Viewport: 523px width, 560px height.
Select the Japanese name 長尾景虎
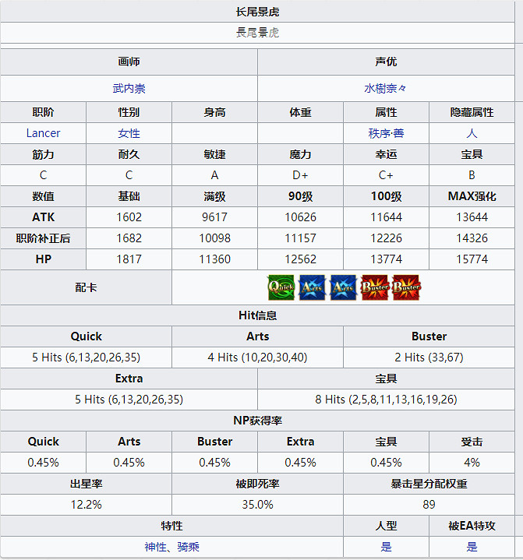[x=257, y=33]
